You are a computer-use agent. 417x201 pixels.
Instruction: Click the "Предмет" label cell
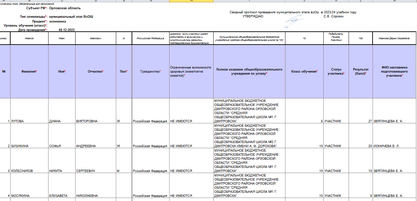click(39, 21)
